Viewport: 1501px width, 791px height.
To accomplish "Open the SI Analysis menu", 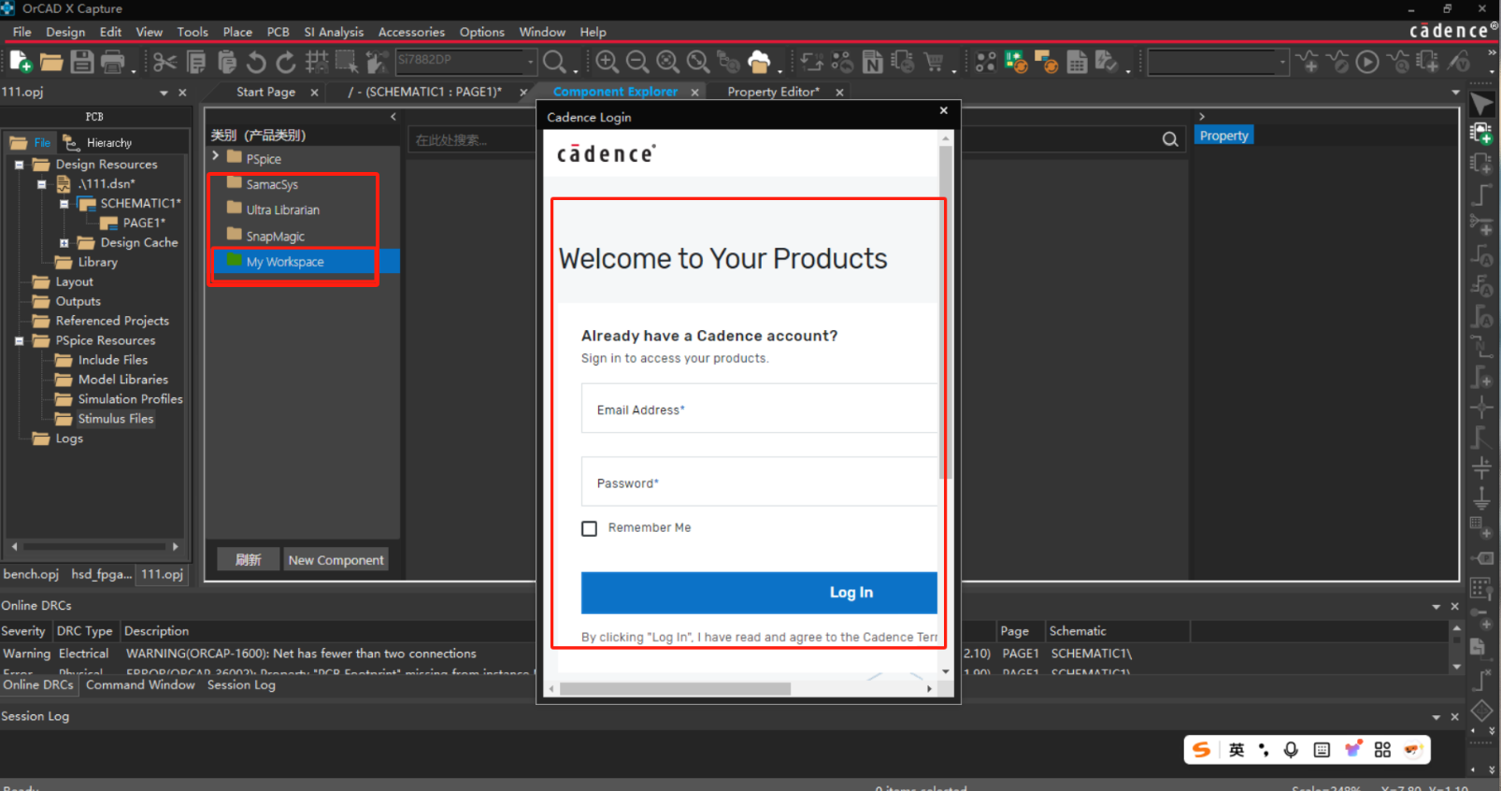I will point(334,32).
